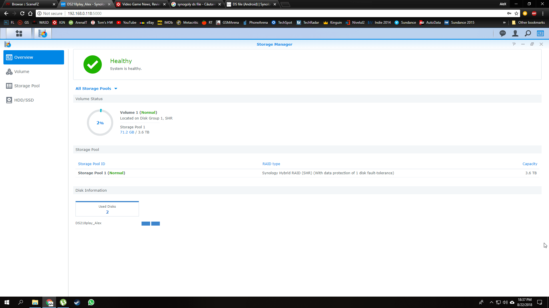Click the RAID type column header

click(271, 164)
